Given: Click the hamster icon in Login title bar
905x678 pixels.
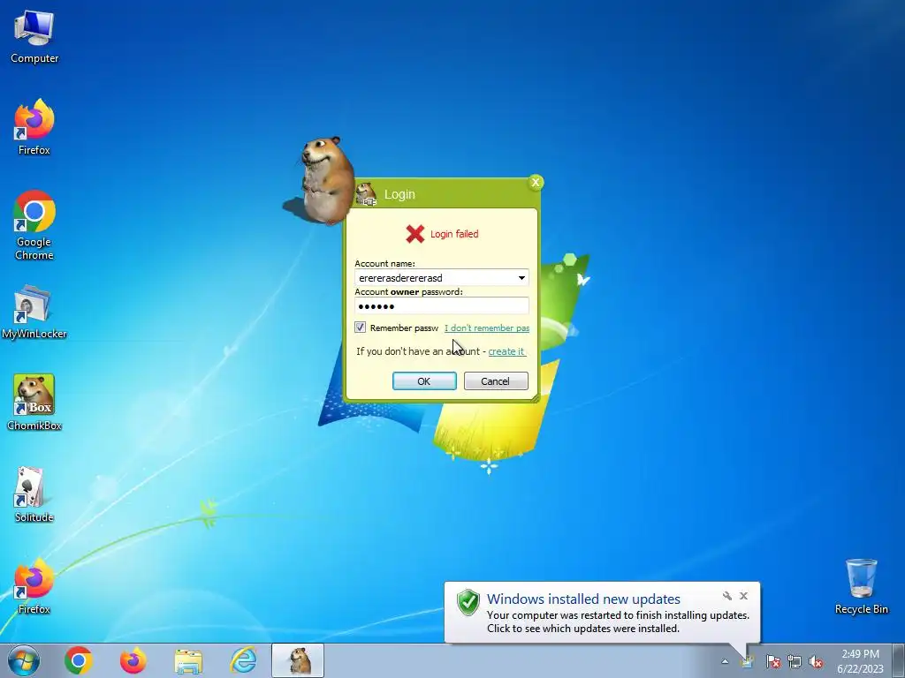Looking at the screenshot, I should (x=366, y=193).
